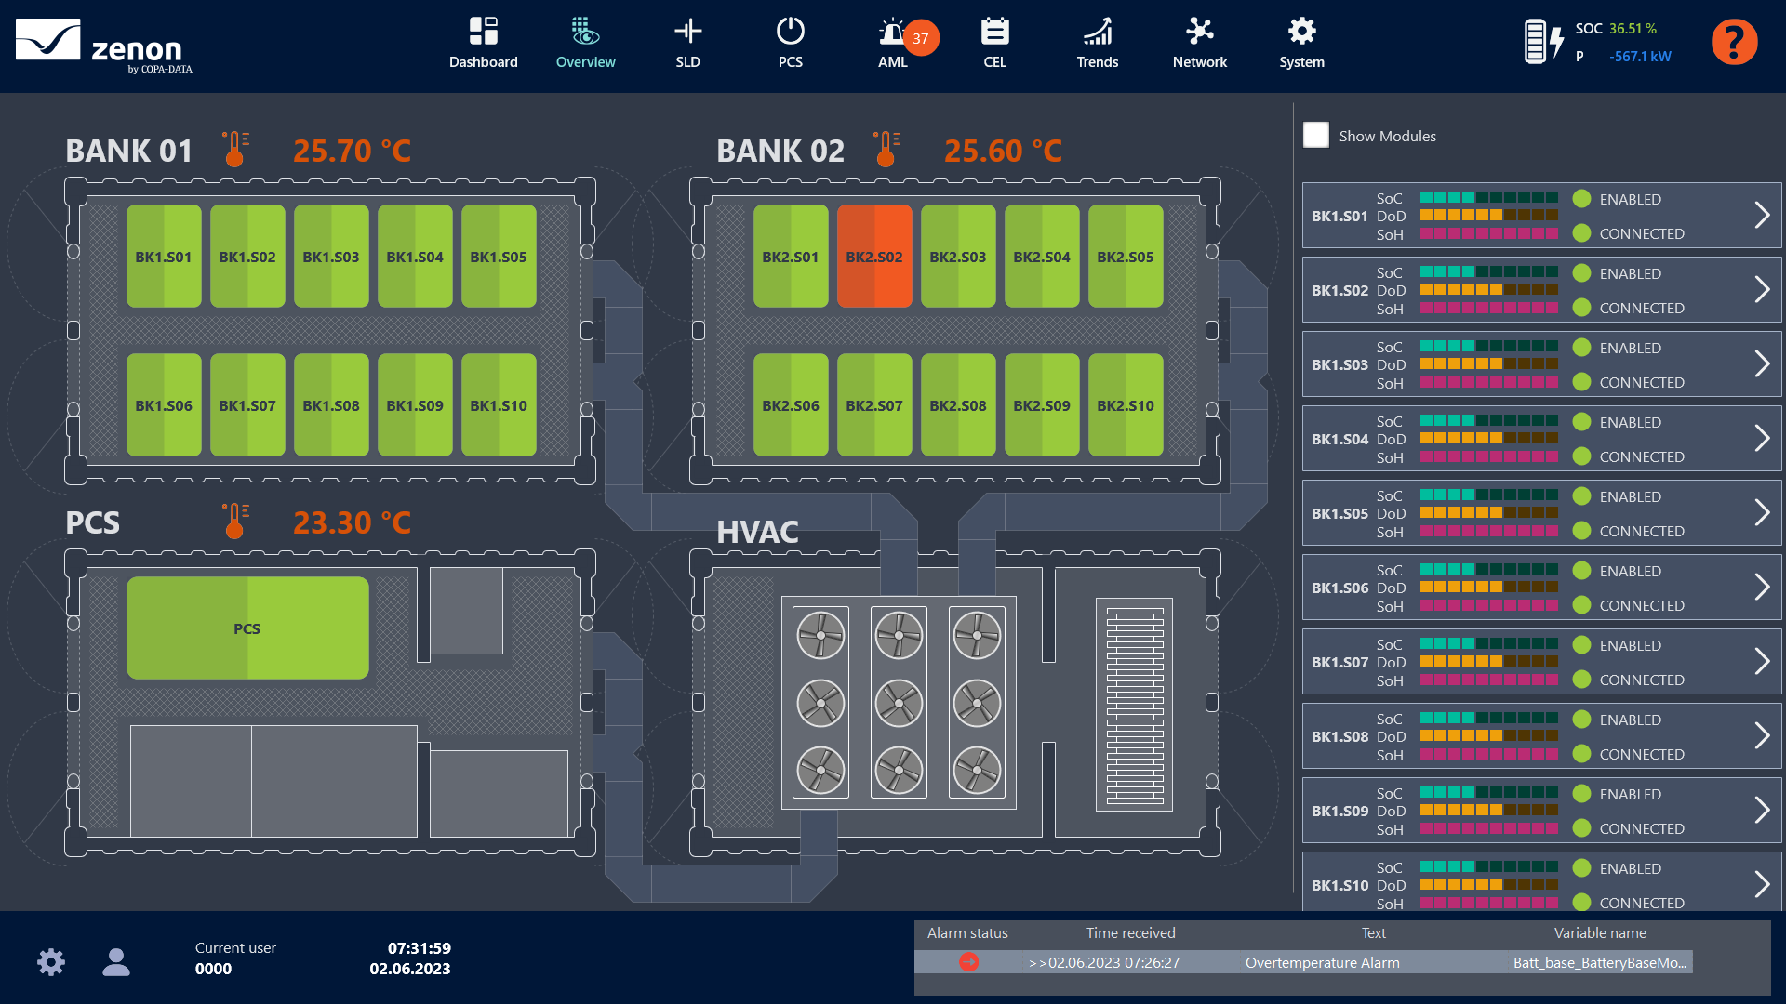Switch to the Overview tab

coord(585,42)
